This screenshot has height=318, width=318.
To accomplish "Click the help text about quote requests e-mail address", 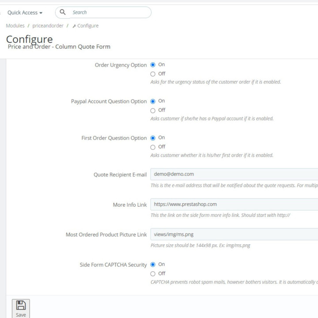I will pyautogui.click(x=234, y=185).
